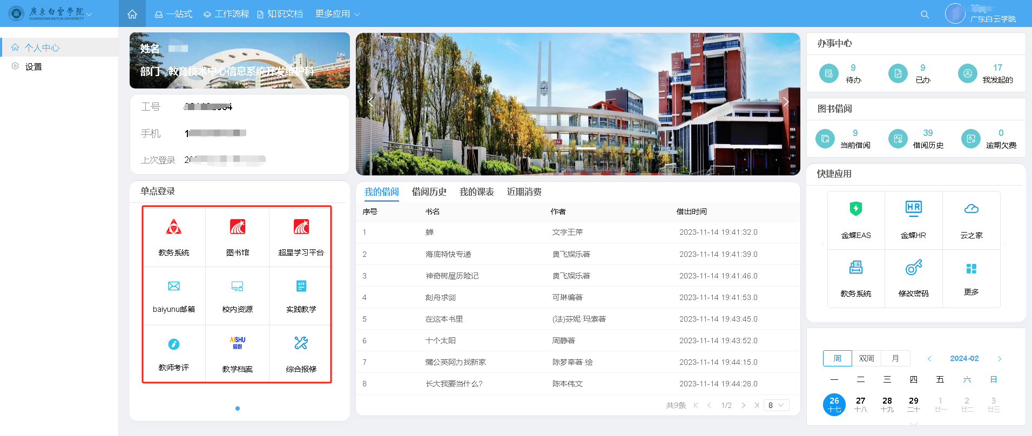
Task: Open the page size dropdown showing 8
Action: (x=776, y=405)
